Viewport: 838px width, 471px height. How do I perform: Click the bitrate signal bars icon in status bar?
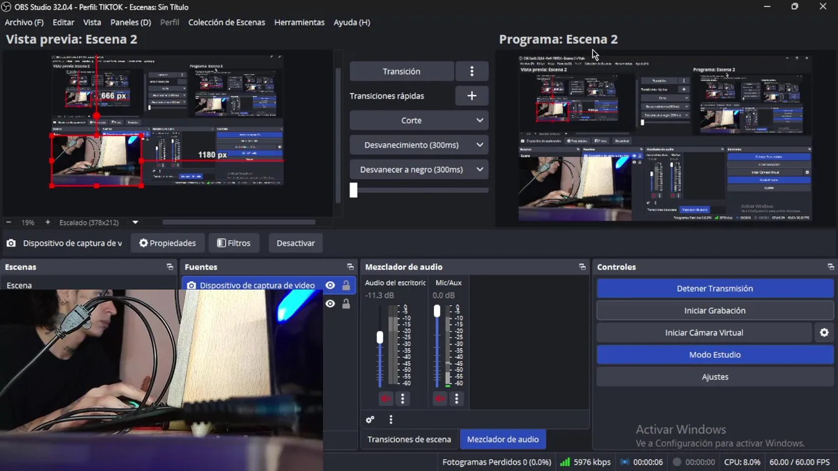(x=564, y=462)
